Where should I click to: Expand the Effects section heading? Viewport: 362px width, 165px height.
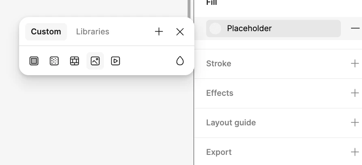coord(220,93)
